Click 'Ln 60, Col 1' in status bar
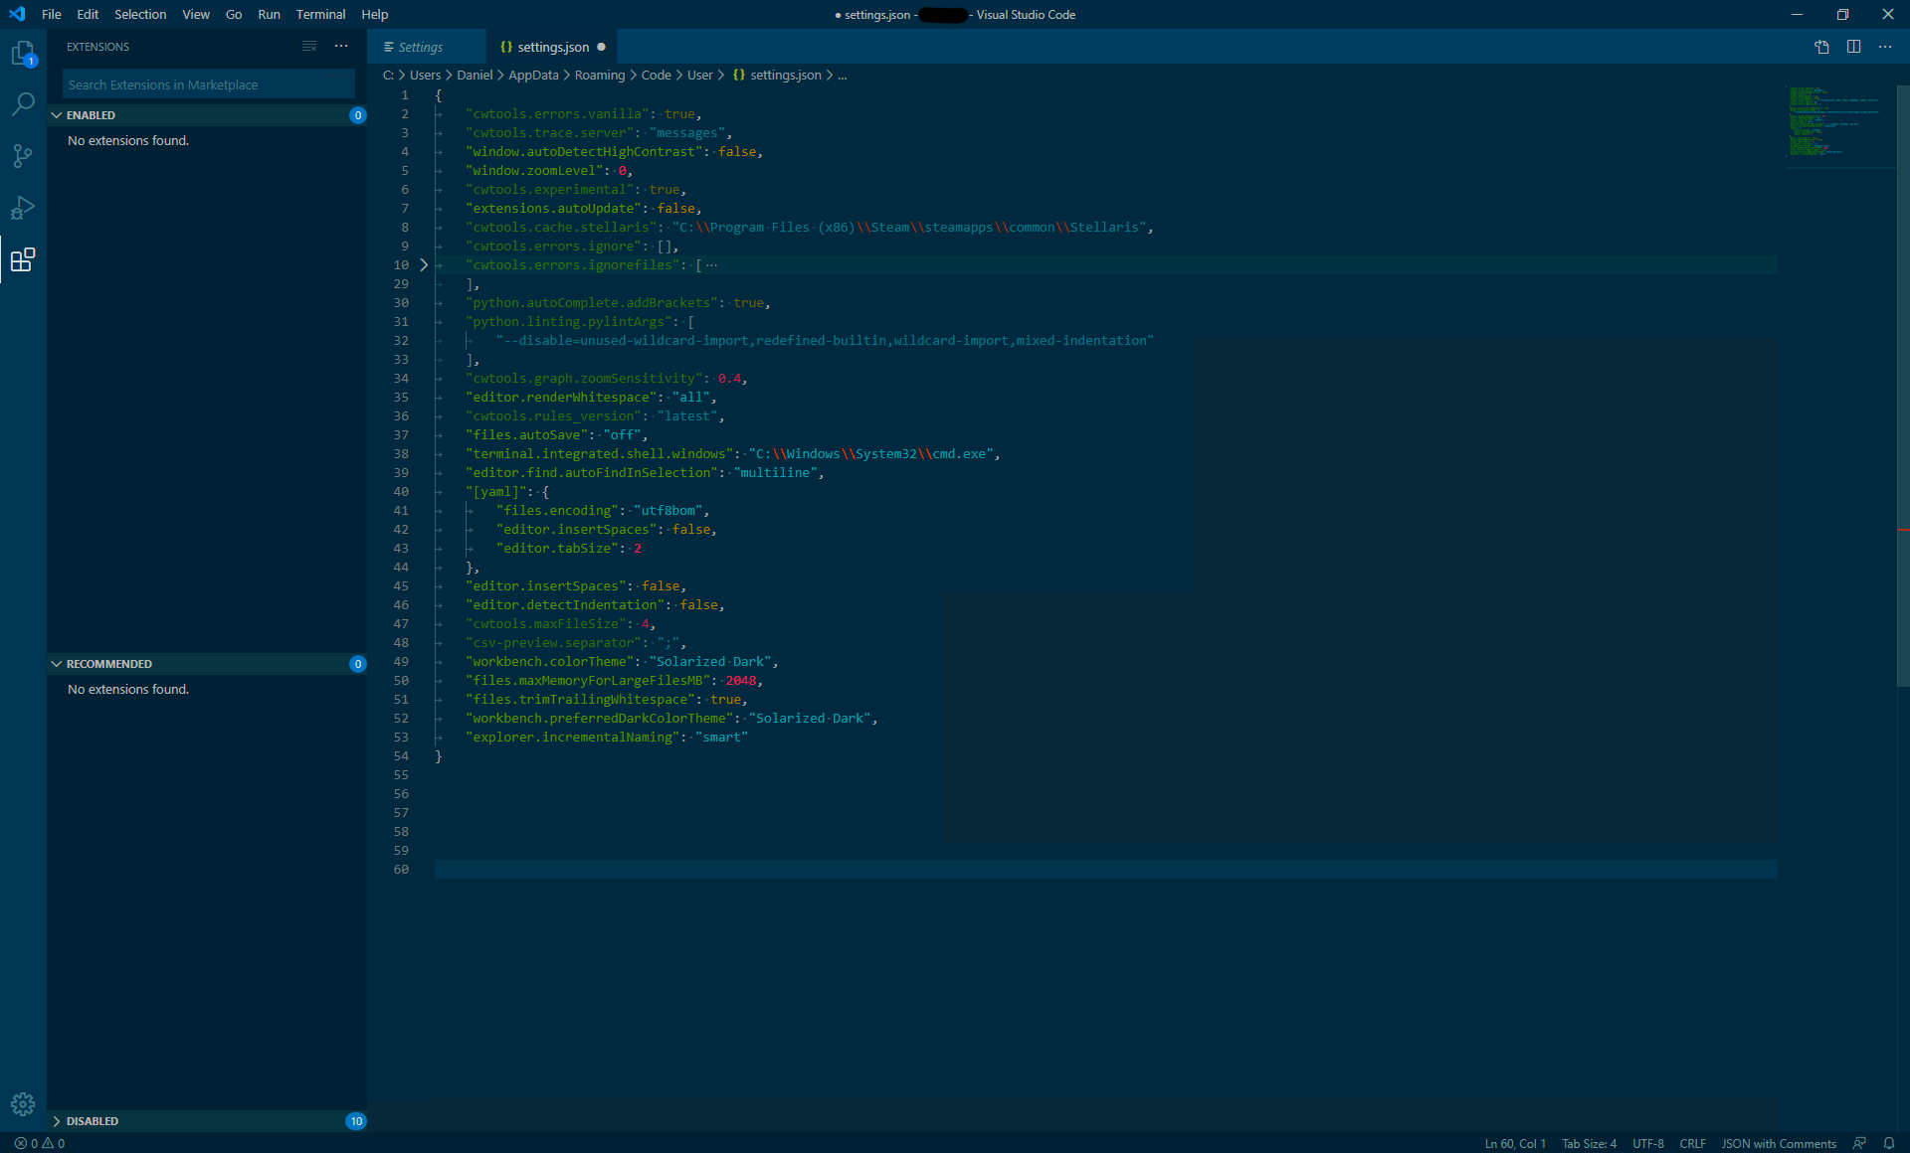Screen dimensions: 1910x1153 pos(1514,1143)
